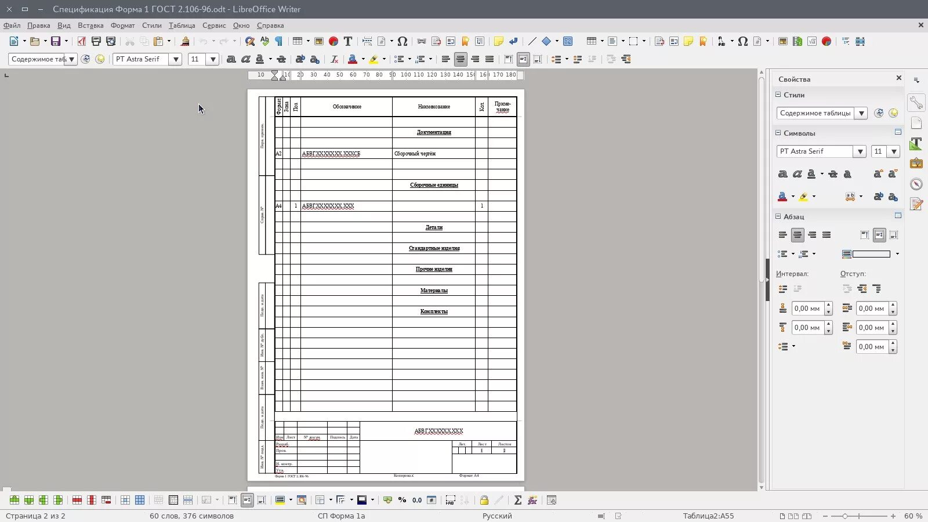Export the document as PDF
Image resolution: width=928 pixels, height=522 pixels.
[81, 41]
